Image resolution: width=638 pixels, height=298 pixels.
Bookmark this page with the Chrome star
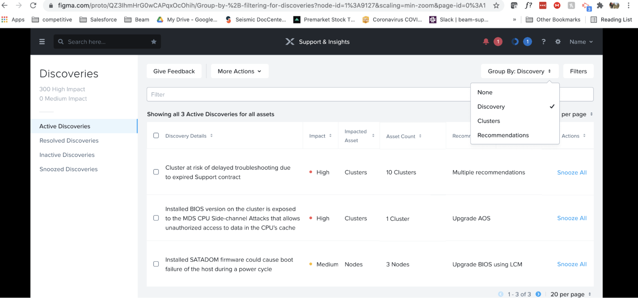click(x=496, y=5)
